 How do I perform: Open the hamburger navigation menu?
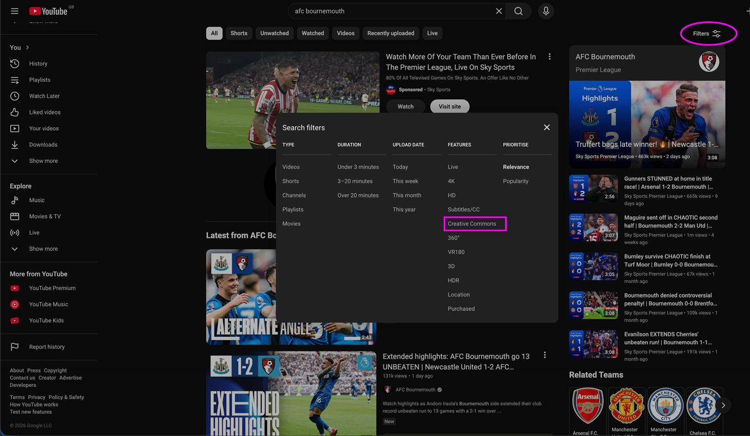coord(15,10)
